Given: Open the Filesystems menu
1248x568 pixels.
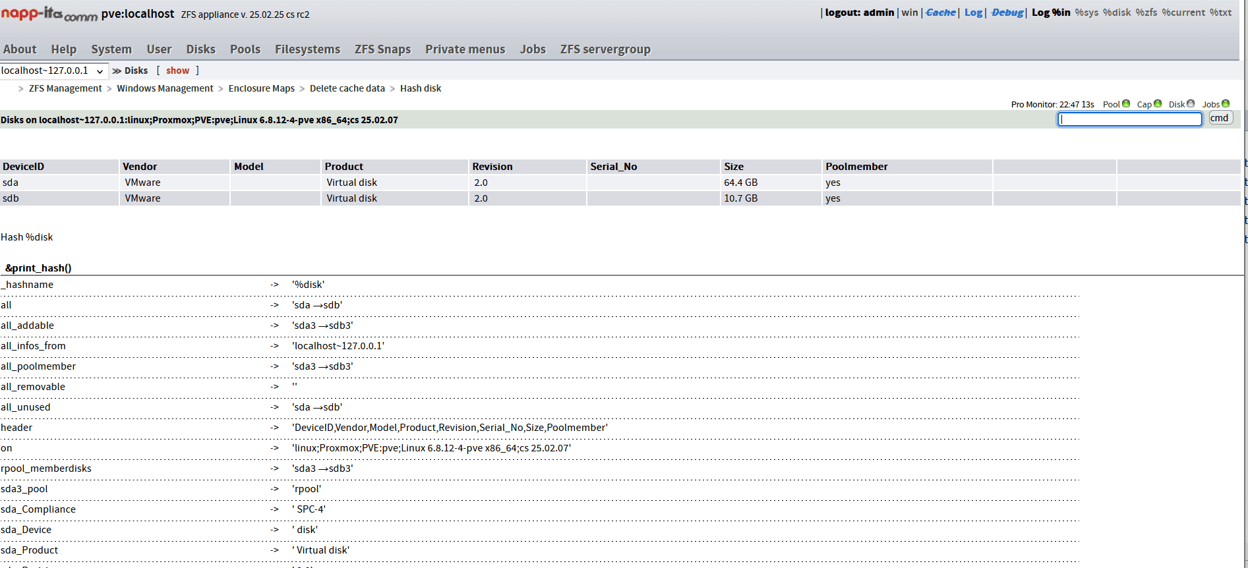Looking at the screenshot, I should click(x=307, y=49).
